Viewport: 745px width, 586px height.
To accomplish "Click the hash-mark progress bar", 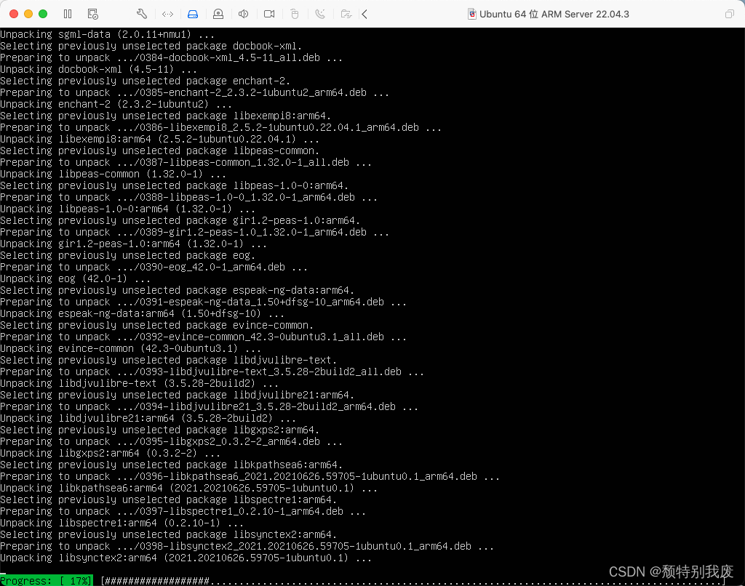I will (x=413, y=580).
